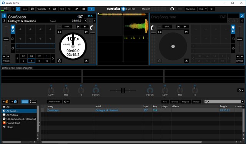The width and height of the screenshot is (246, 144).
Task: Click pitch plus button on deck 1
Action: 8,56
